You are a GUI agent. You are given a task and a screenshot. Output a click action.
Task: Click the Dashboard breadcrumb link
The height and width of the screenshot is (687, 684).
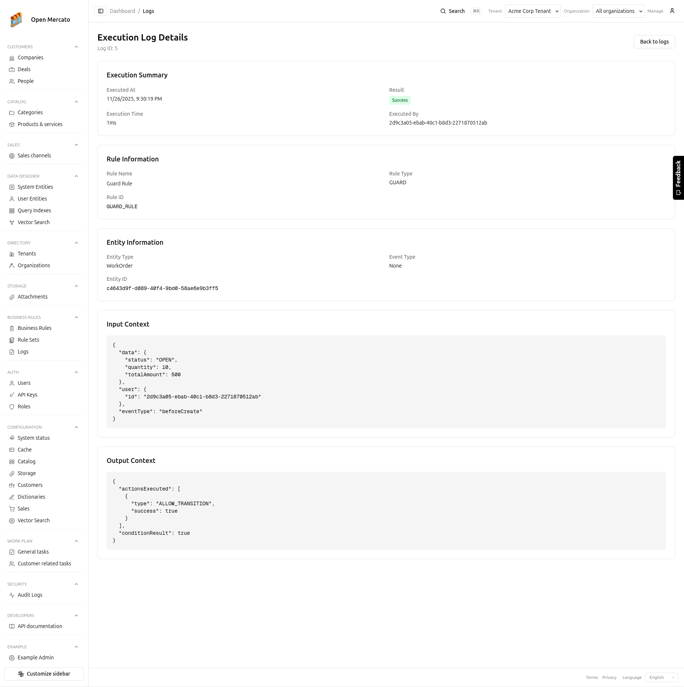coord(122,11)
